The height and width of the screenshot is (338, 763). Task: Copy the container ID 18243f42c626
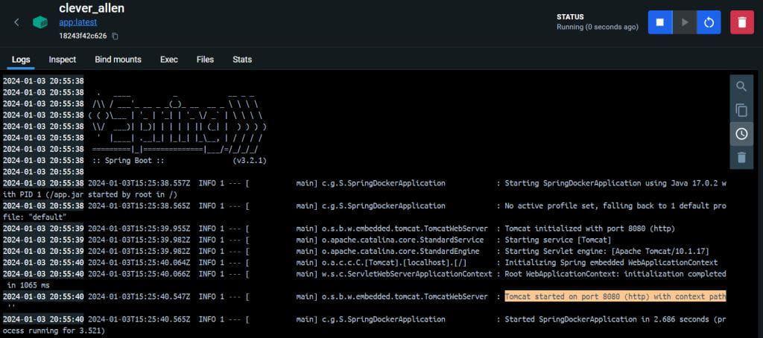click(115, 36)
